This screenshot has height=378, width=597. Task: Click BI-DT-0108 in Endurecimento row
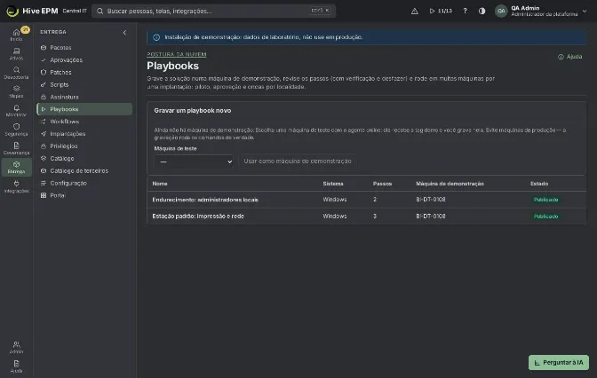click(x=431, y=200)
